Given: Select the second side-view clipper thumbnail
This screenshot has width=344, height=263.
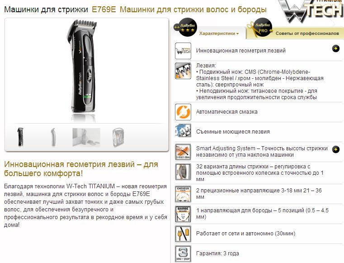Looking at the screenshot, I should (x=53, y=137).
